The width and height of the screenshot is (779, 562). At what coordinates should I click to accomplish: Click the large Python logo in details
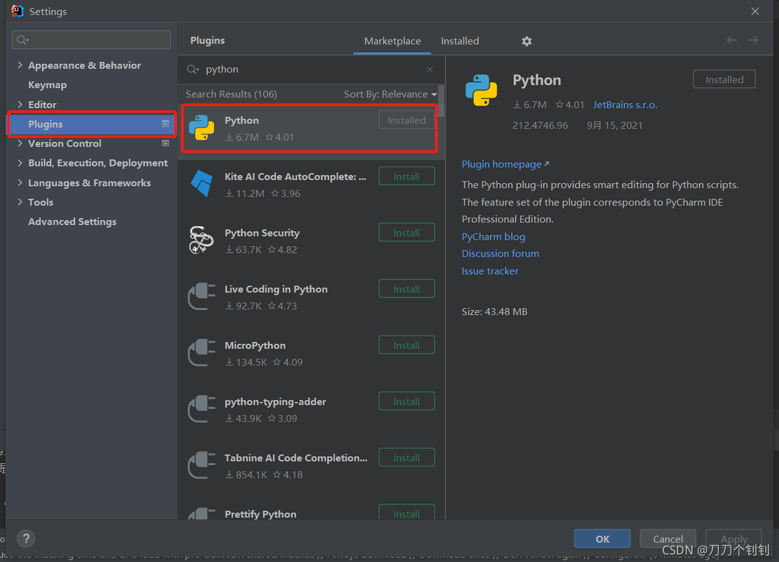[481, 90]
